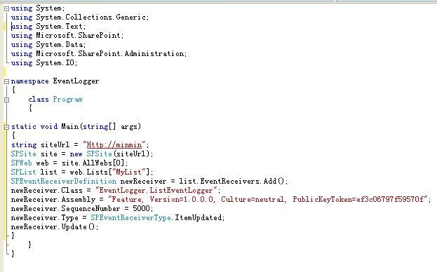This screenshot has height=272, width=437.
Task: Click the first 'using System;' line
Action: pos(38,8)
